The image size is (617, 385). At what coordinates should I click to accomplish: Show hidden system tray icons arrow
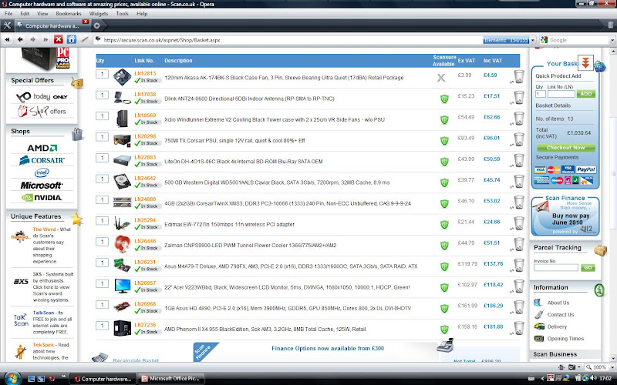tap(543, 379)
